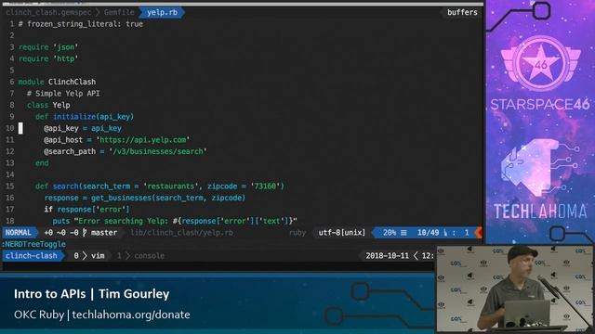Click the orange arrow at the statusline end
The image size is (595, 334).
pyautogui.click(x=479, y=233)
